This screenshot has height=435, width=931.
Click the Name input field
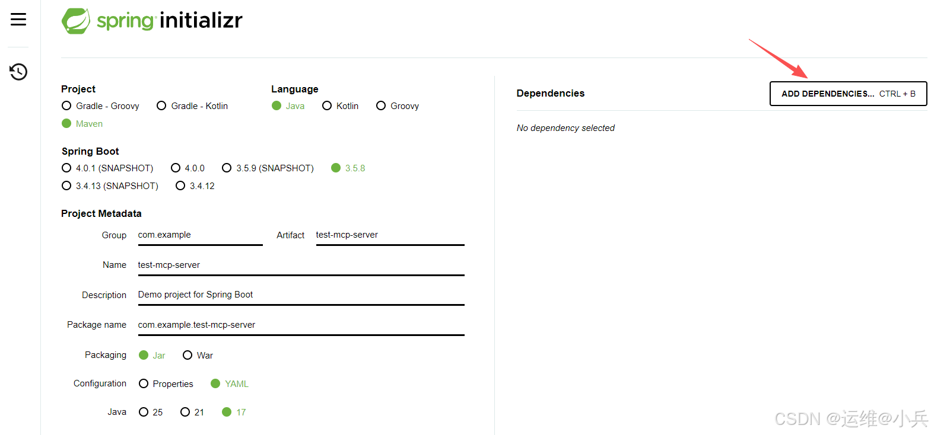tap(301, 266)
